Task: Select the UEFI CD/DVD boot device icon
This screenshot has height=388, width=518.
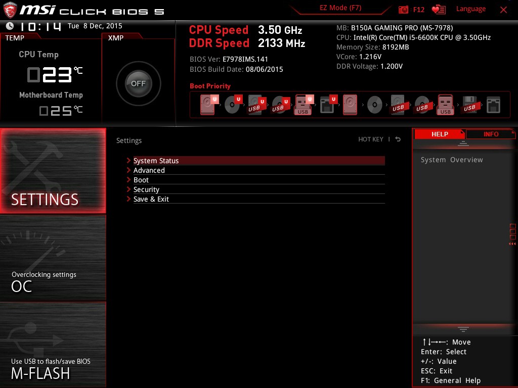Action: click(233, 105)
